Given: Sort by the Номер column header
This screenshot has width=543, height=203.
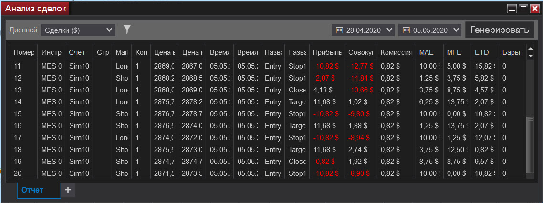Looking at the screenshot, I should pos(24,52).
